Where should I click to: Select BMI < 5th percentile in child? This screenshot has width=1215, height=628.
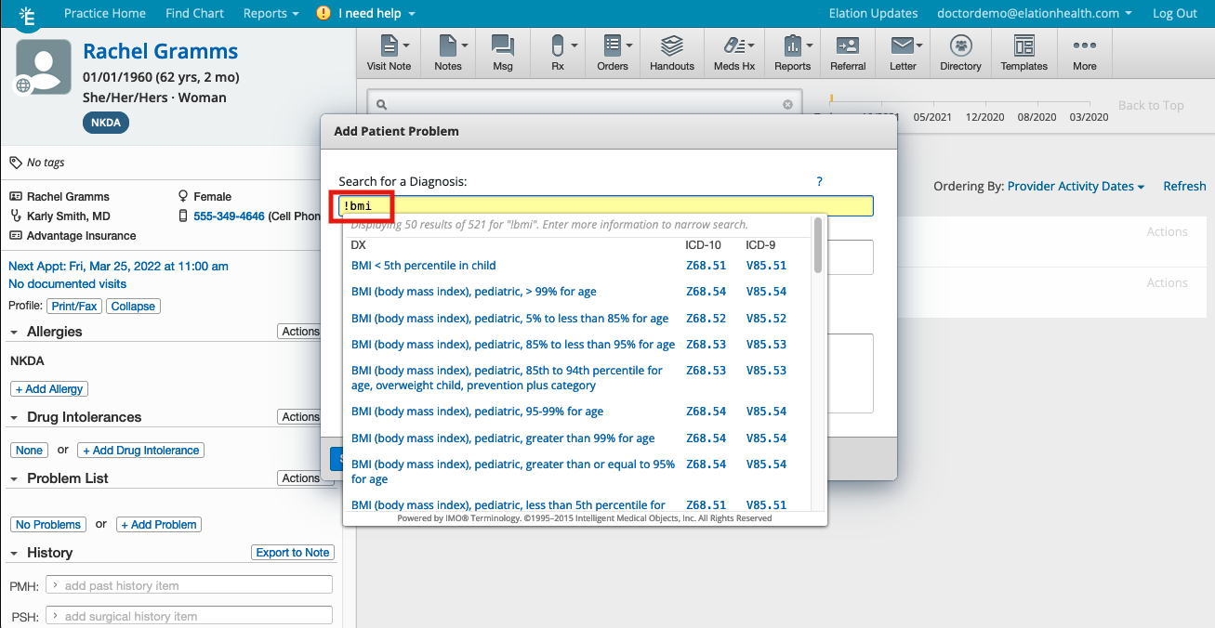[423, 266]
